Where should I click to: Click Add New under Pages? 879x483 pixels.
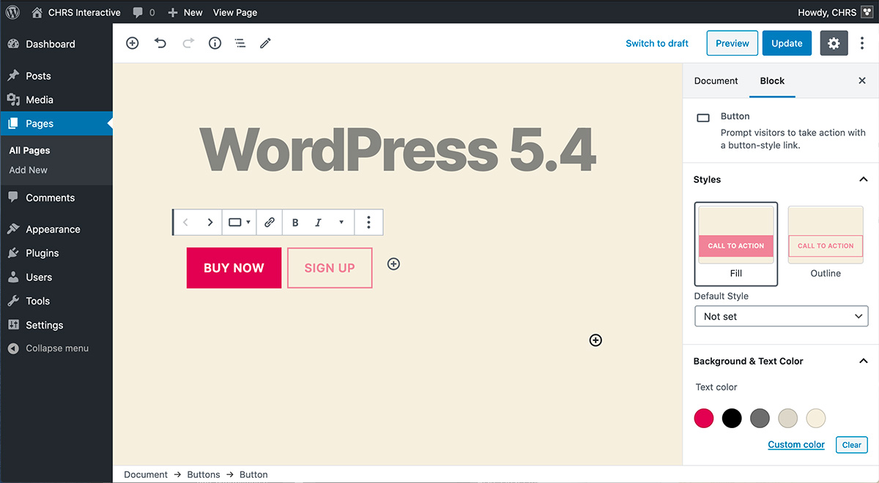coord(28,170)
